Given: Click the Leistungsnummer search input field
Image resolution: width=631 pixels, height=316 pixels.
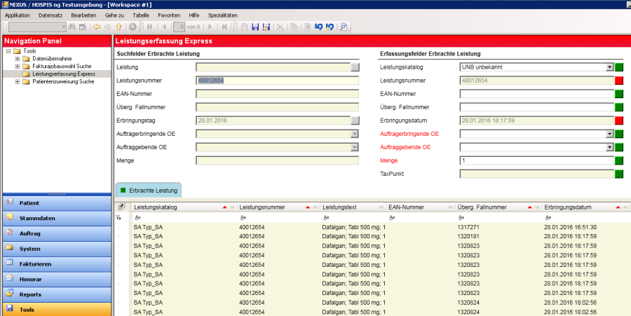Looking at the screenshot, I should coord(277,81).
